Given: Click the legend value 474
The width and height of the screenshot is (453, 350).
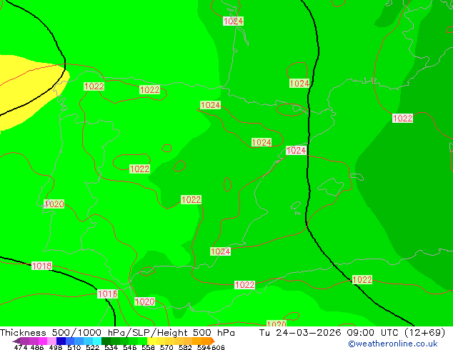Looking at the screenshot, I should click(x=21, y=347).
